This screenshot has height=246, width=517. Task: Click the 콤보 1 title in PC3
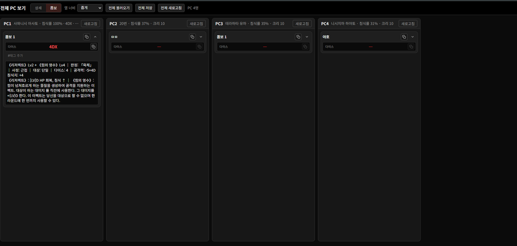tap(222, 37)
